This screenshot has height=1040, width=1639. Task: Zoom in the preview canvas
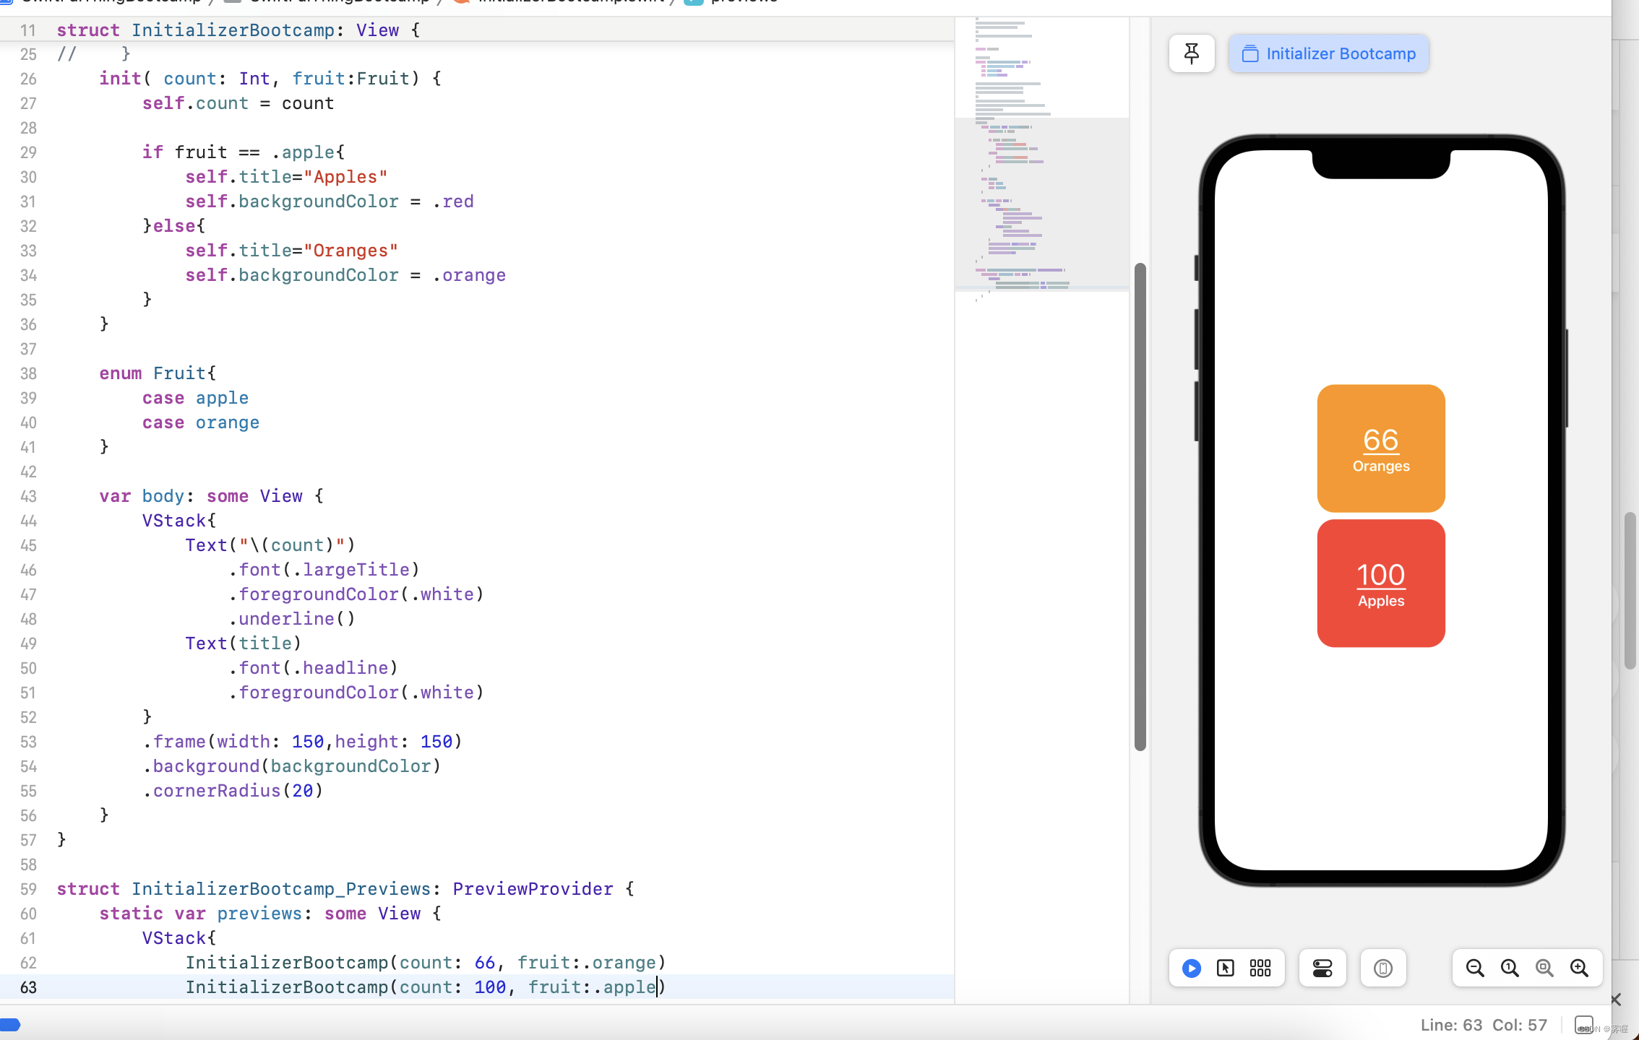coord(1580,968)
